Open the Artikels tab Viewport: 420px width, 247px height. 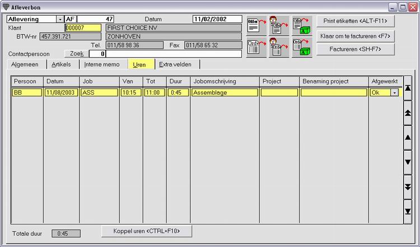61,64
